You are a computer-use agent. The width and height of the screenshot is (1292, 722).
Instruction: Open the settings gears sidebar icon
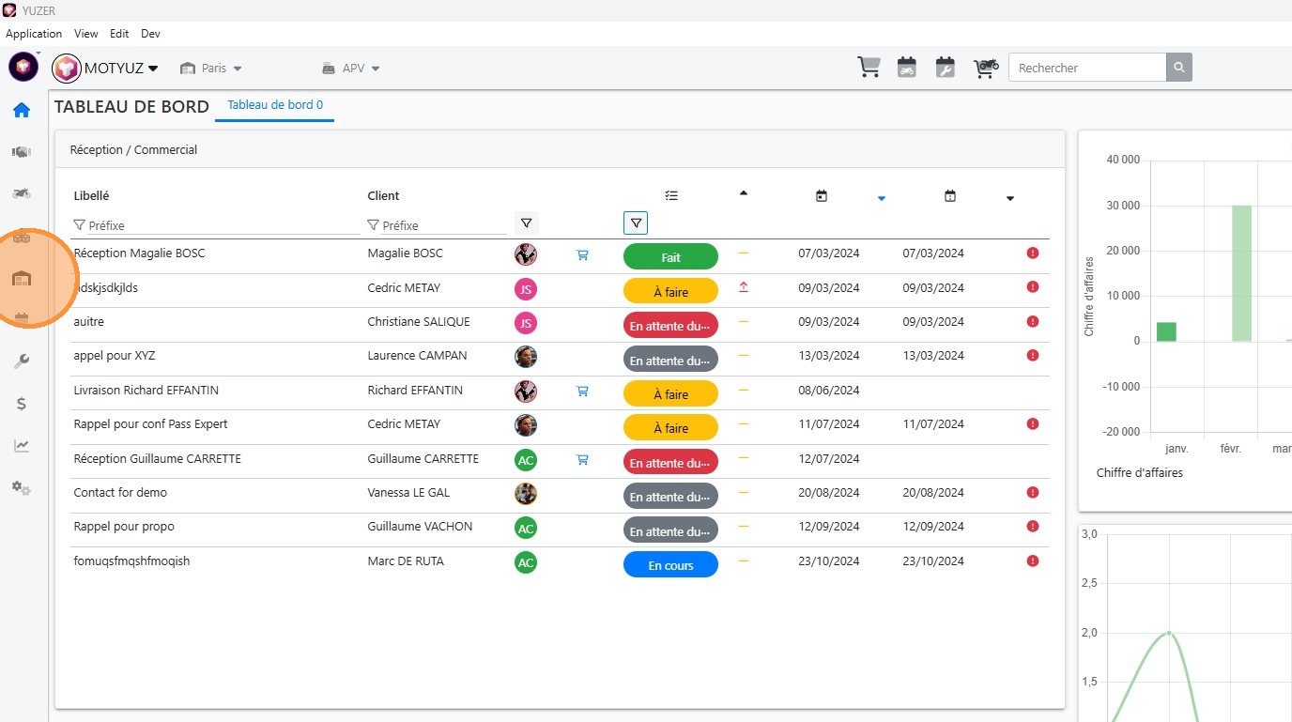pos(22,488)
